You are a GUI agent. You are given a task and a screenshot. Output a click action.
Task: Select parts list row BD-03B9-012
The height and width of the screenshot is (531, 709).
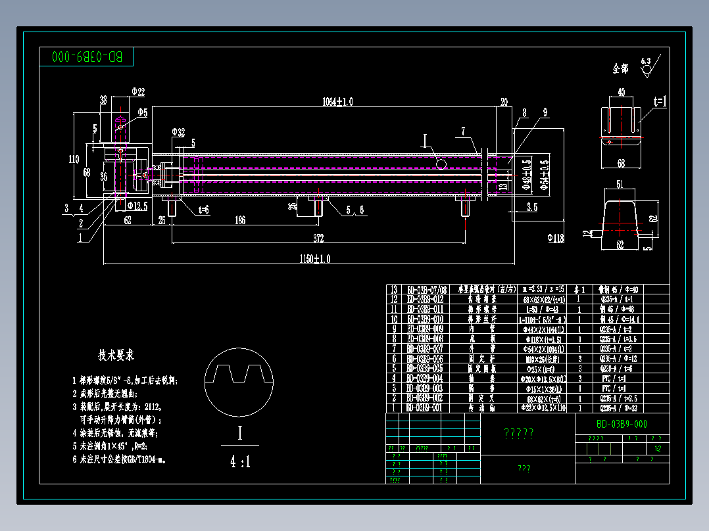[527, 299]
